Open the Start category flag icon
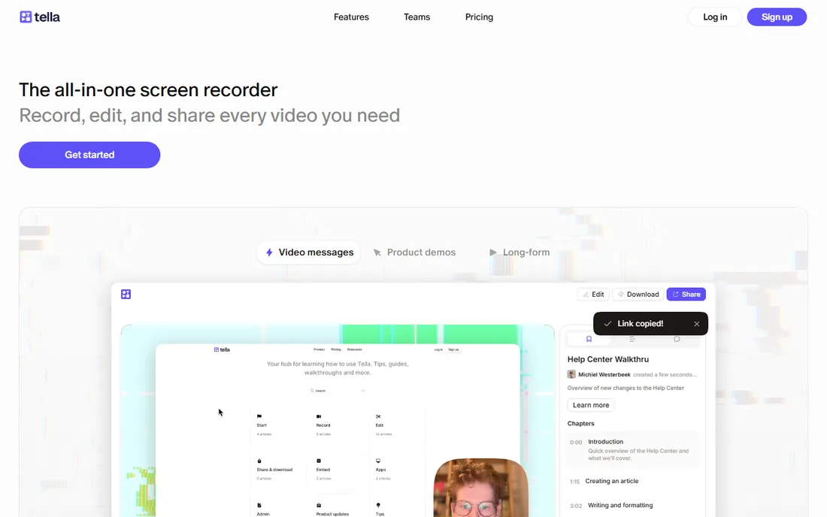This screenshot has height=517, width=827. 259,416
